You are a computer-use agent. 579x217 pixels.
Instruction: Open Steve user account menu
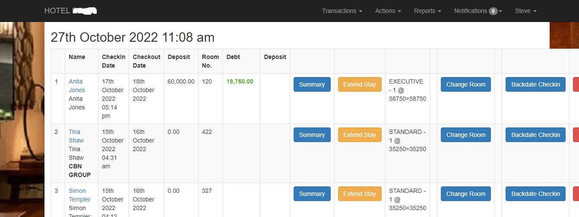click(525, 11)
